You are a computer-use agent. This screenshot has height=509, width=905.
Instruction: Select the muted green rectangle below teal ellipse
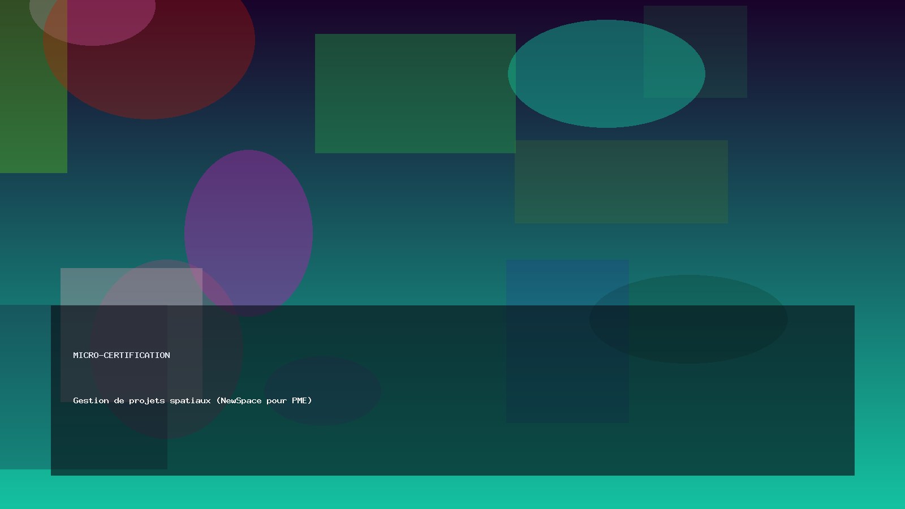point(621,182)
